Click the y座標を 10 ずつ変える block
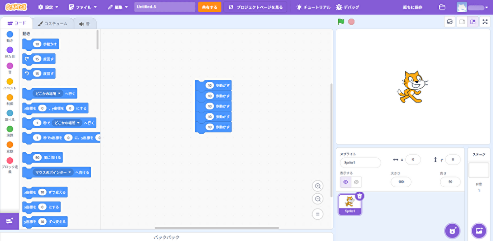This screenshot has width=493, height=241. point(45,222)
